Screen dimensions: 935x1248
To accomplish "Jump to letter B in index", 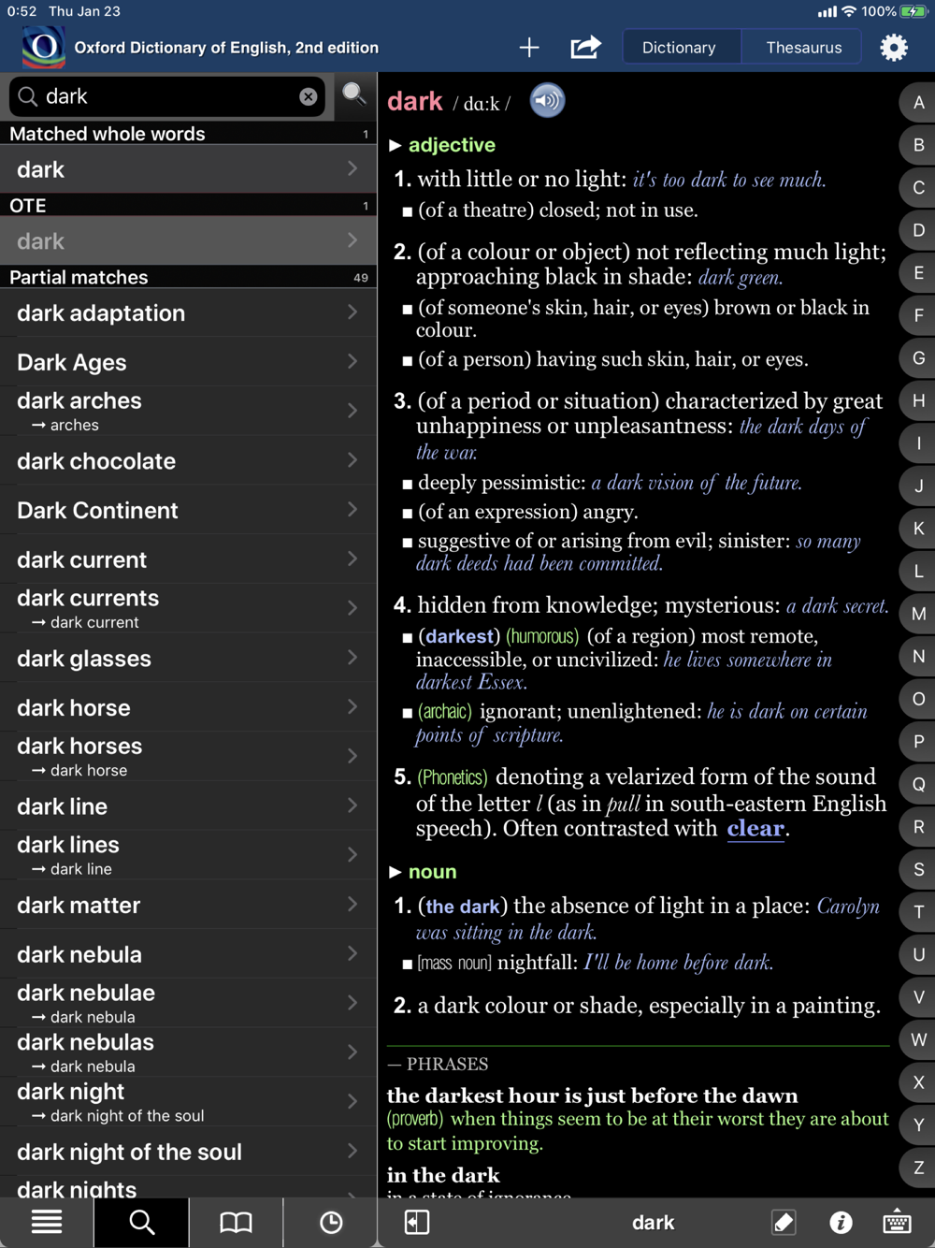I will tap(919, 145).
